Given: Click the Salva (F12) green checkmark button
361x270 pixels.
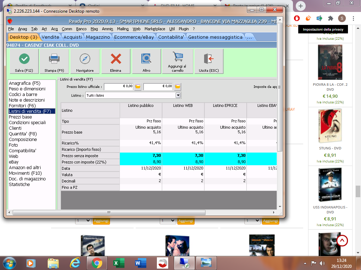Looking at the screenshot, I should click(x=24, y=61).
